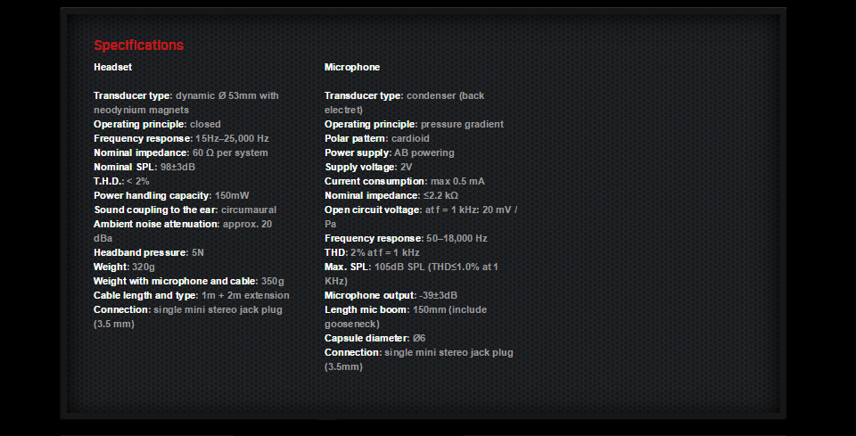The height and width of the screenshot is (436, 856).
Task: Click the headset Transducer type label
Action: coord(133,95)
